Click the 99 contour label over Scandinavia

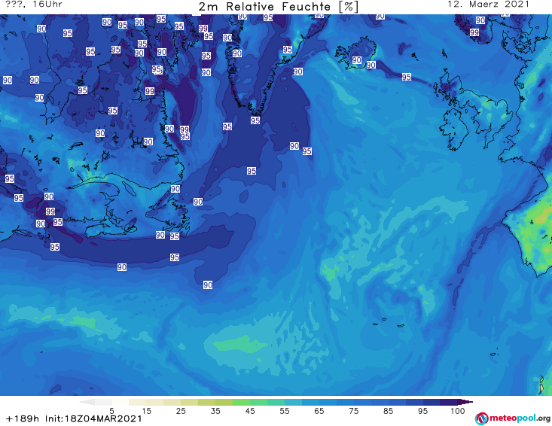pyautogui.click(x=474, y=32)
